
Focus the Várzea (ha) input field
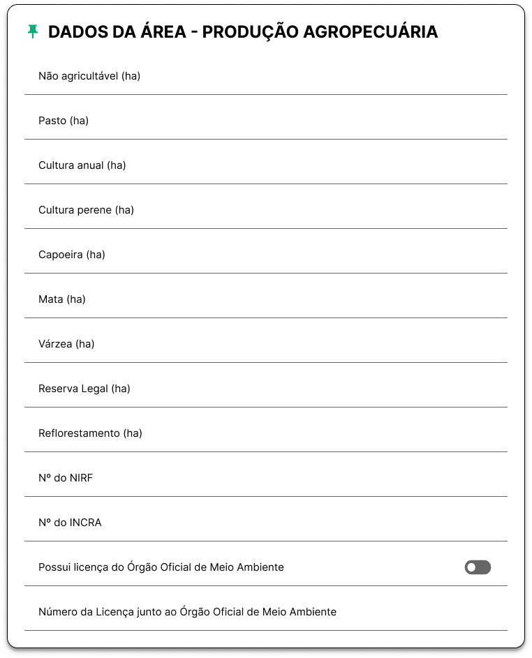[266, 344]
